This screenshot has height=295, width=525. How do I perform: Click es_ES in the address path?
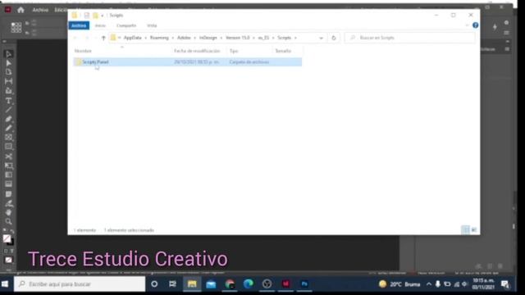pyautogui.click(x=263, y=38)
